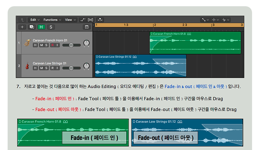Click loop icon on French Horn 01.8 region
This screenshot has height=150, width=259.
[189, 34]
